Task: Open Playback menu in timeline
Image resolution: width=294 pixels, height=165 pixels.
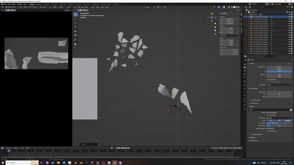Action: [x=9, y=148]
